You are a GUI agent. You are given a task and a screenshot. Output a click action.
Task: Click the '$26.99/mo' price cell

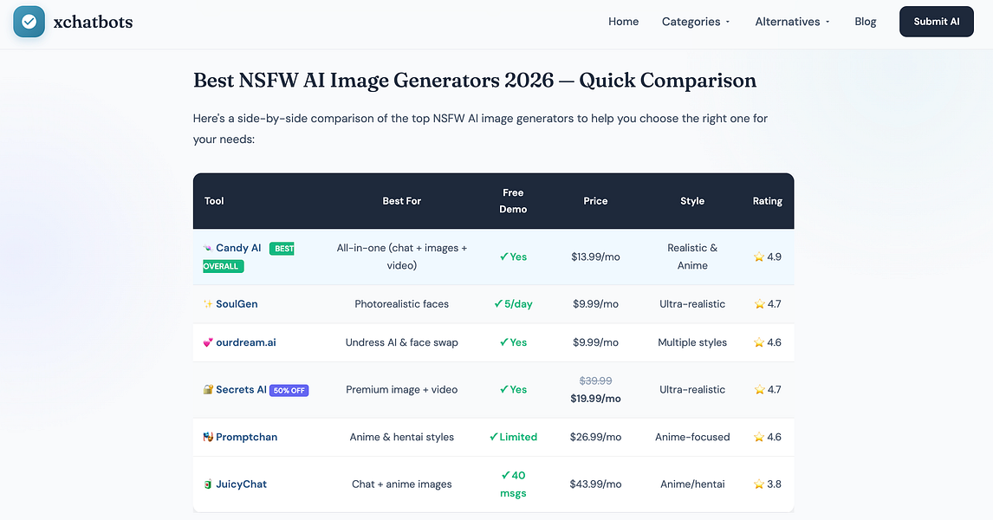595,437
